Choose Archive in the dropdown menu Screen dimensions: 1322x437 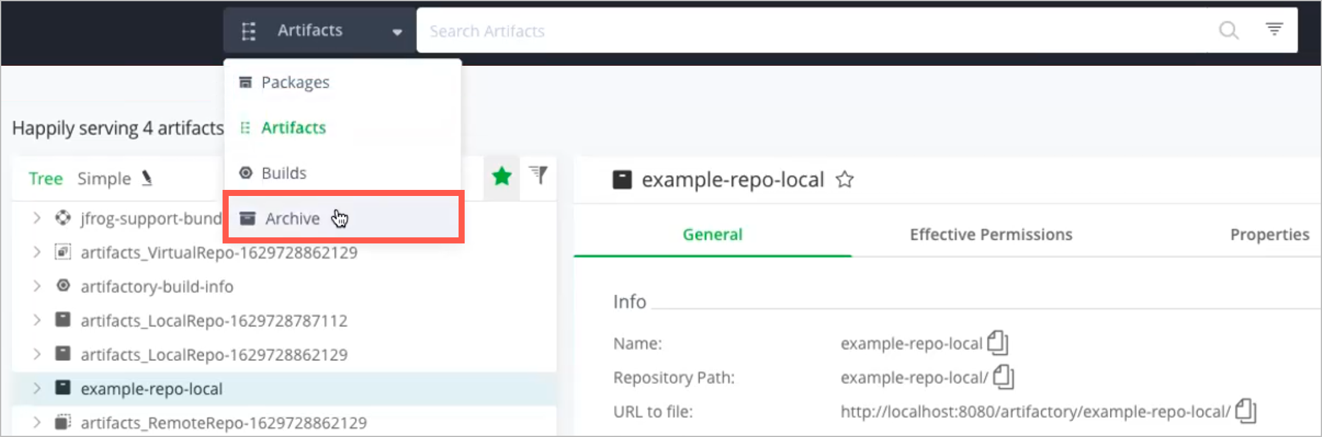[x=342, y=218]
